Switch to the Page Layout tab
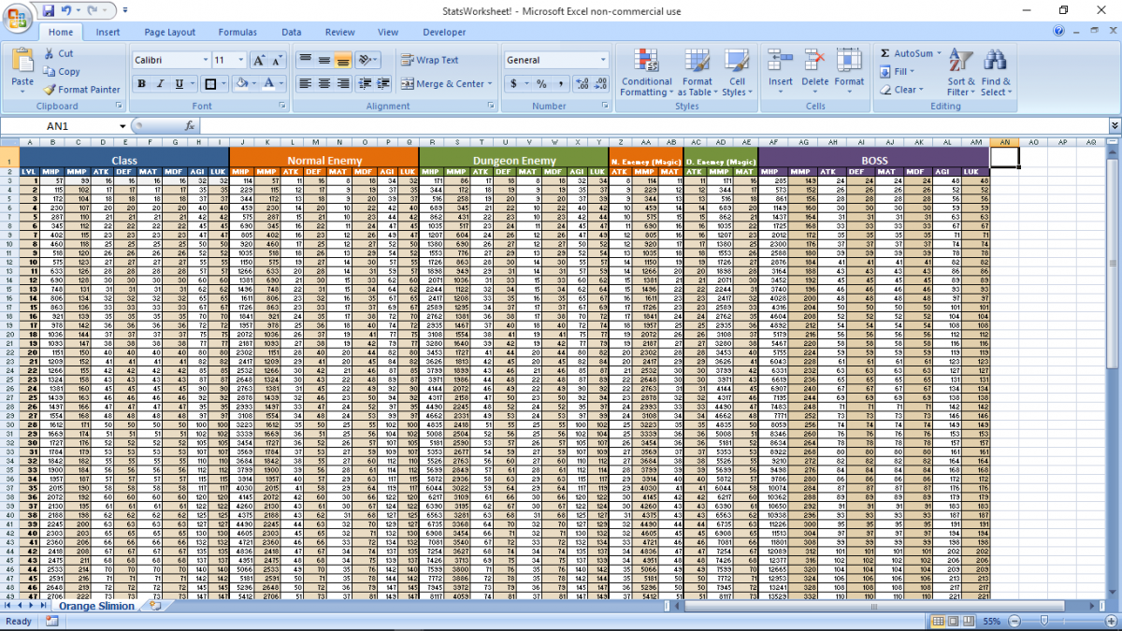The image size is (1122, 631). [170, 32]
